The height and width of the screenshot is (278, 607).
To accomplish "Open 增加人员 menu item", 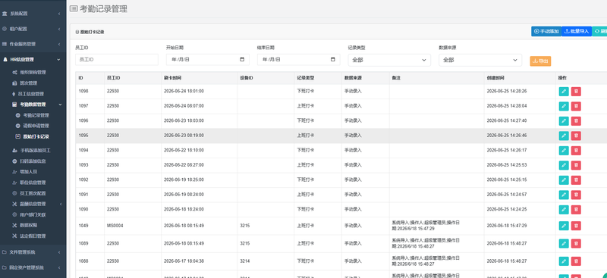I will coord(29,172).
